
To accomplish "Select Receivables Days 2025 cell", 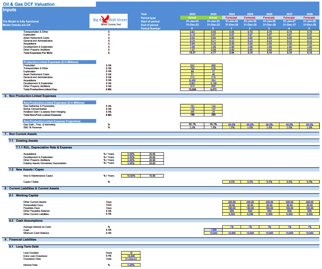I will coord(250,205).
